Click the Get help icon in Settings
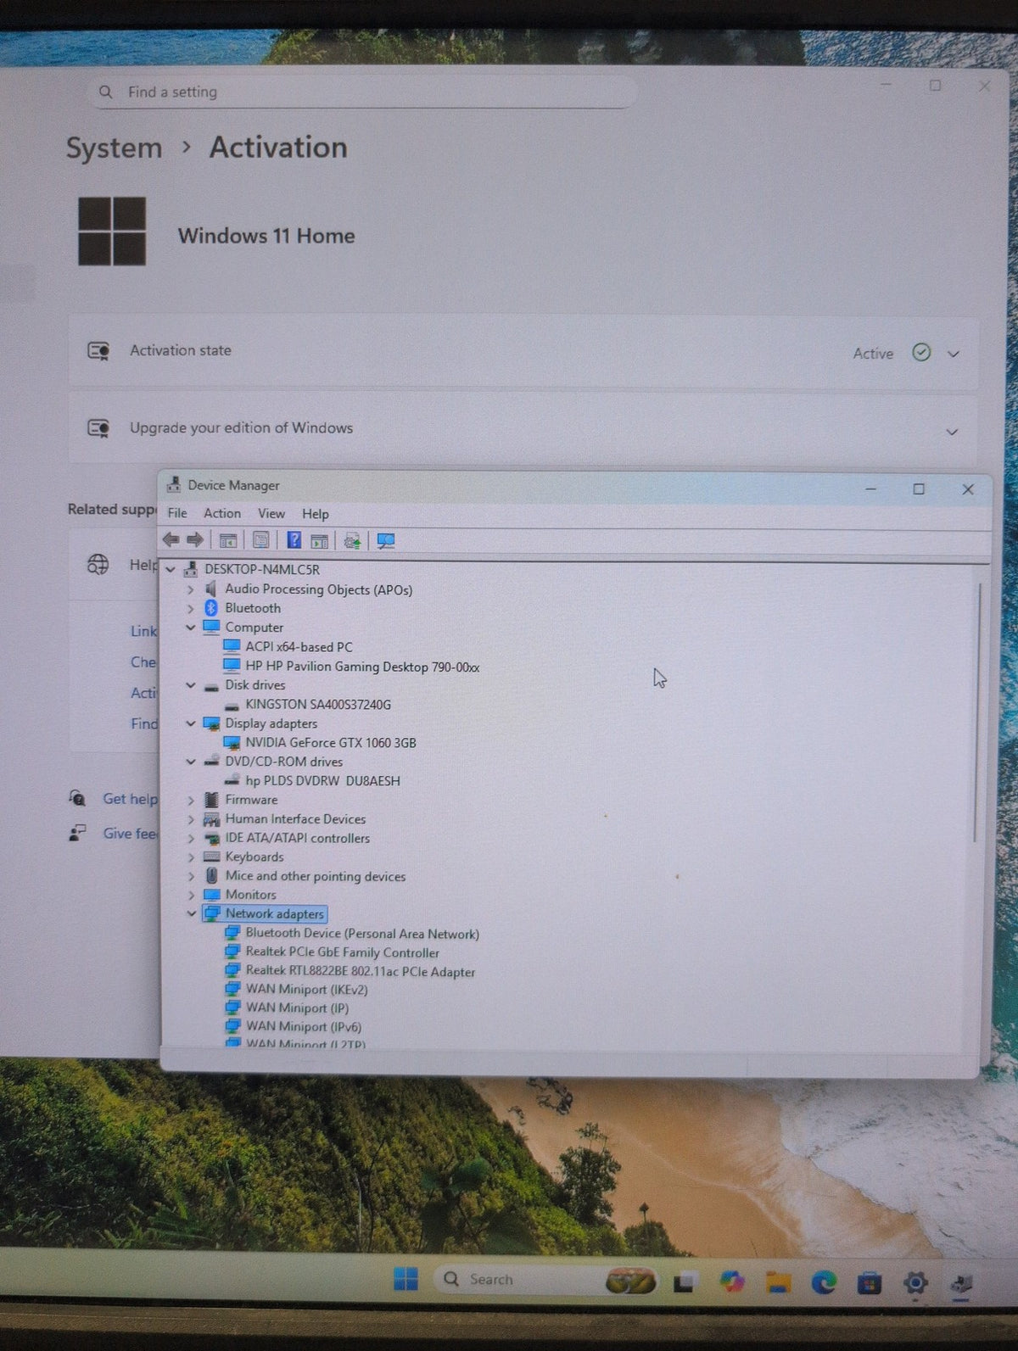Image resolution: width=1018 pixels, height=1351 pixels. (x=77, y=798)
